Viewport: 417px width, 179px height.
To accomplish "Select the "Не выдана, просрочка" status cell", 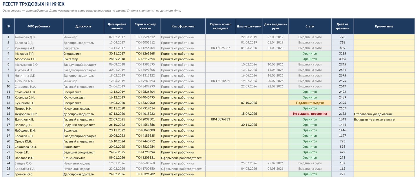I will (310, 114).
